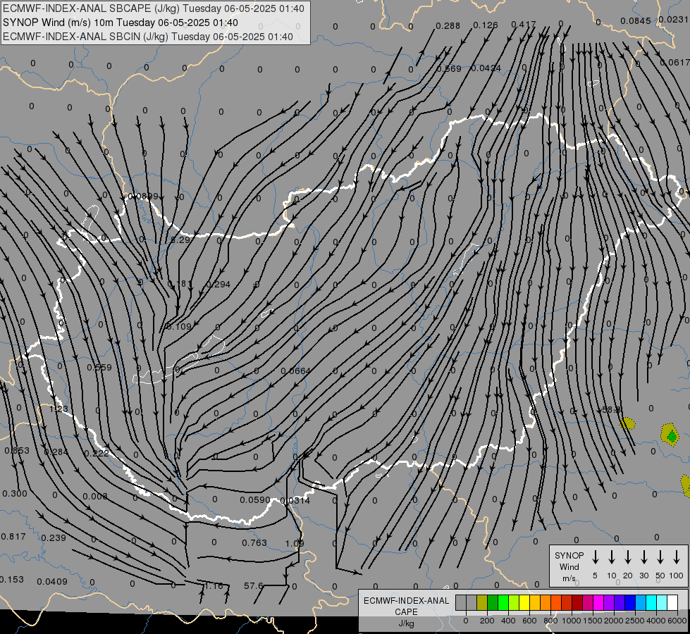Click the 0.569 value on the map
The height and width of the screenshot is (634, 690).
click(x=449, y=68)
